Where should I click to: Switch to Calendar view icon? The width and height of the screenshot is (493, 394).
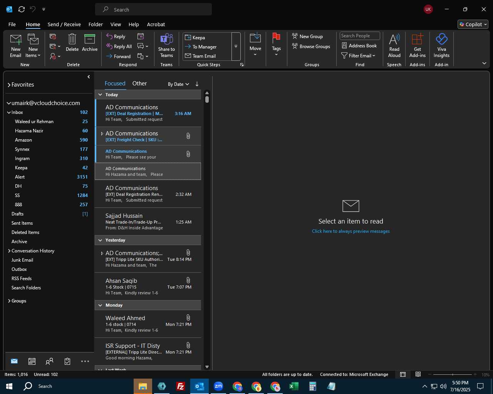pos(32,361)
